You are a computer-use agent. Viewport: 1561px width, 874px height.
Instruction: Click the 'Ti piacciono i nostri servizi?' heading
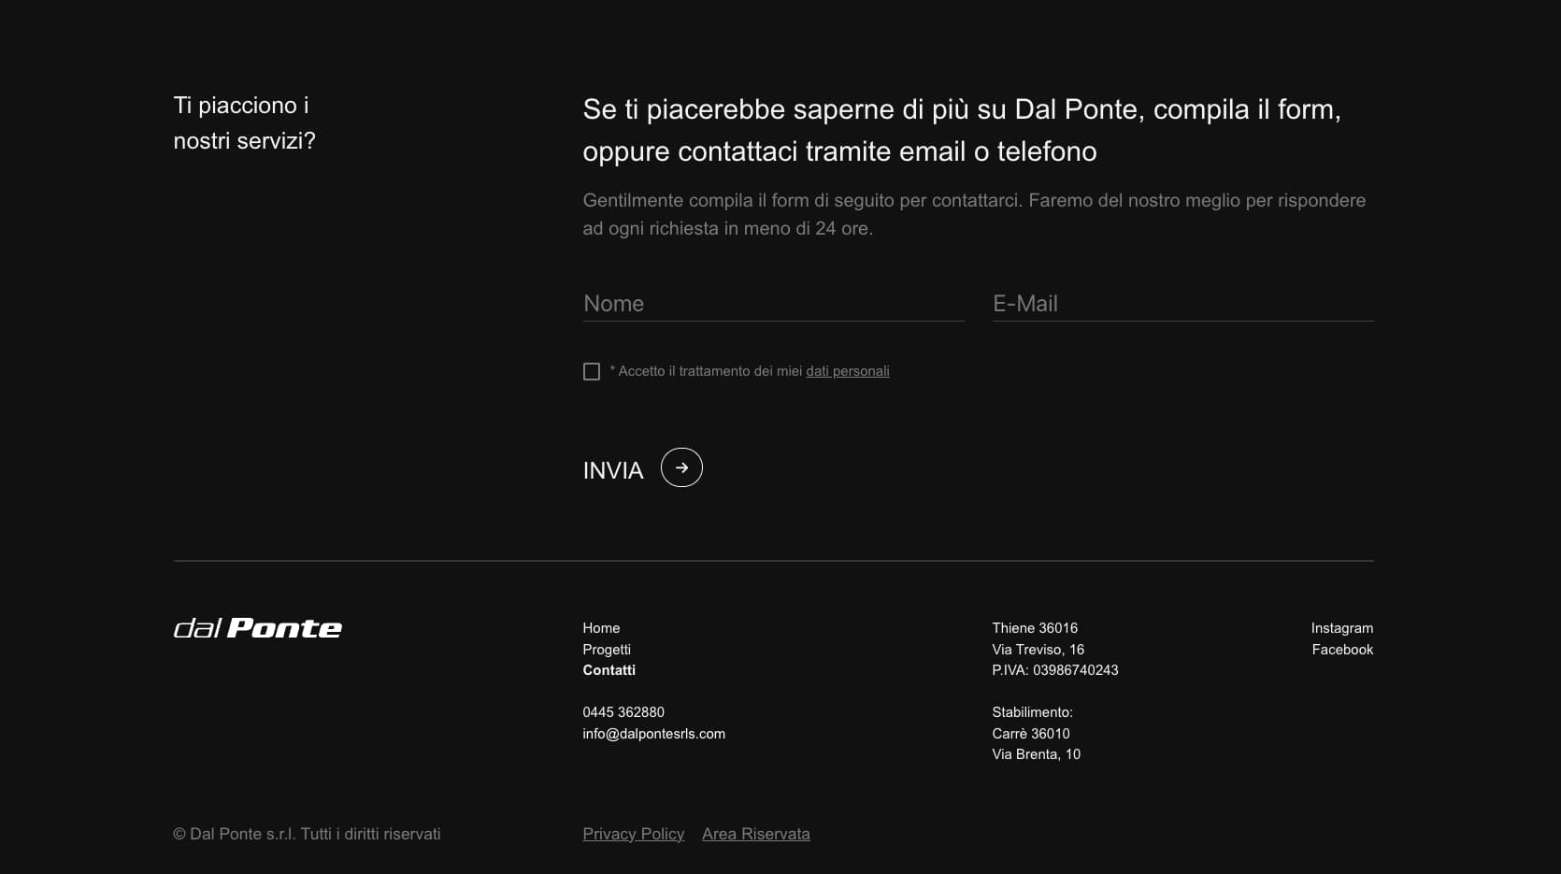tap(245, 122)
